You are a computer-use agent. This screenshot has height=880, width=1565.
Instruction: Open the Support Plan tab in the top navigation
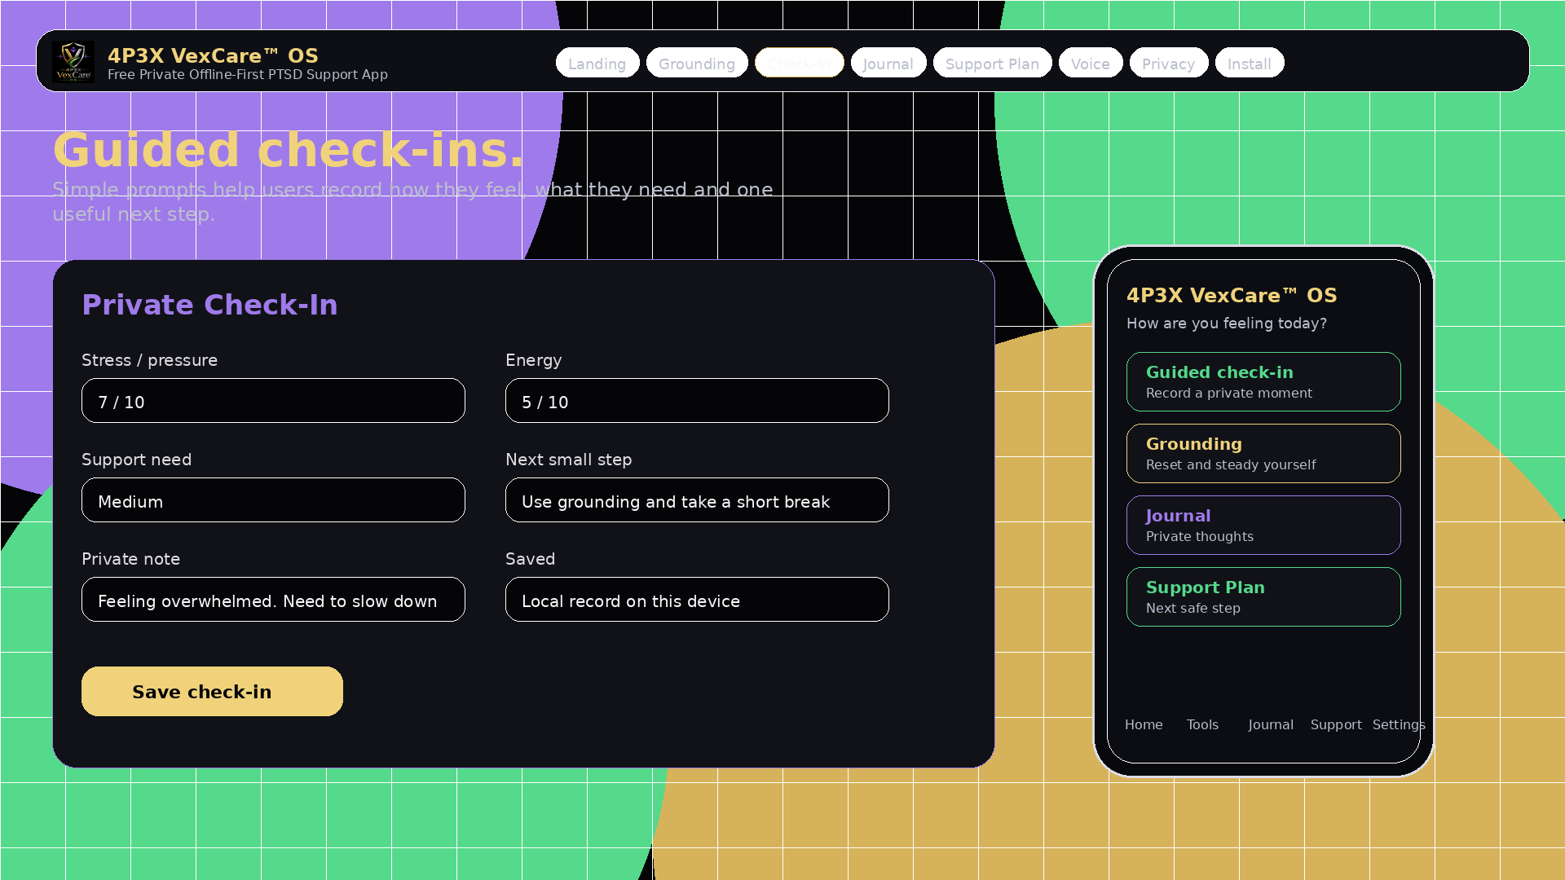coord(993,64)
